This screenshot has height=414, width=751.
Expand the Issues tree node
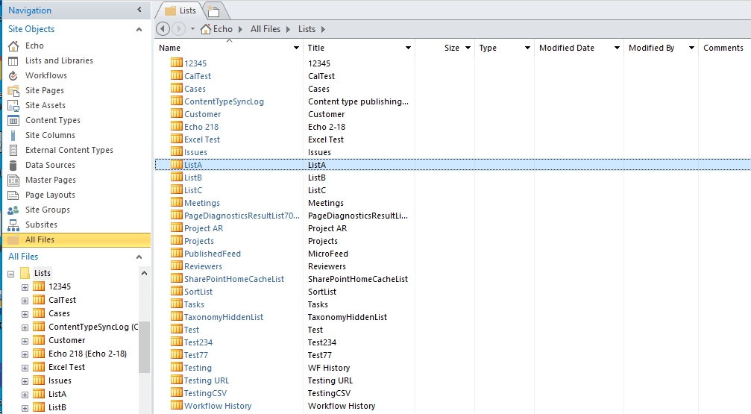point(25,381)
